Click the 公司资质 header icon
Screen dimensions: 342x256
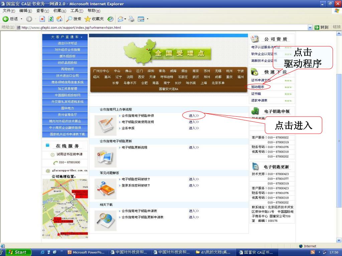254,39
